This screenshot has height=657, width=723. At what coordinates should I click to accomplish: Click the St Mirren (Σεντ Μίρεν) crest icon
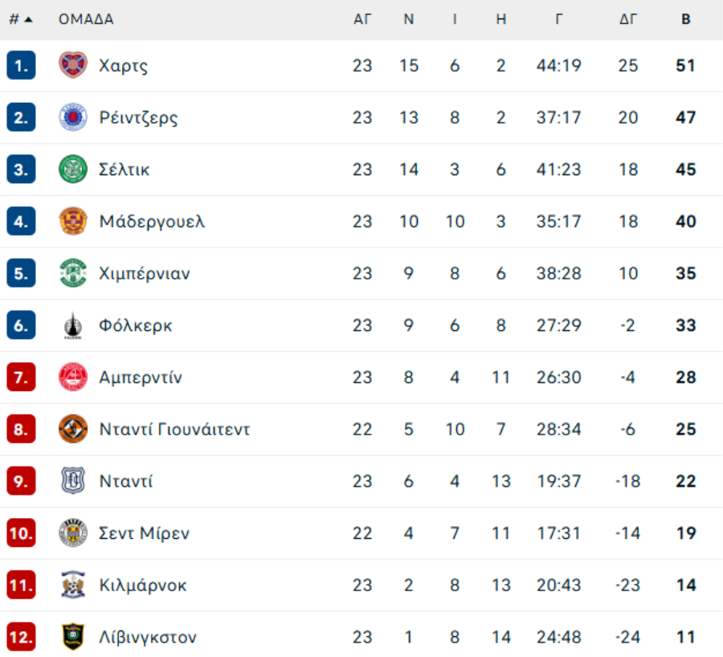click(73, 533)
